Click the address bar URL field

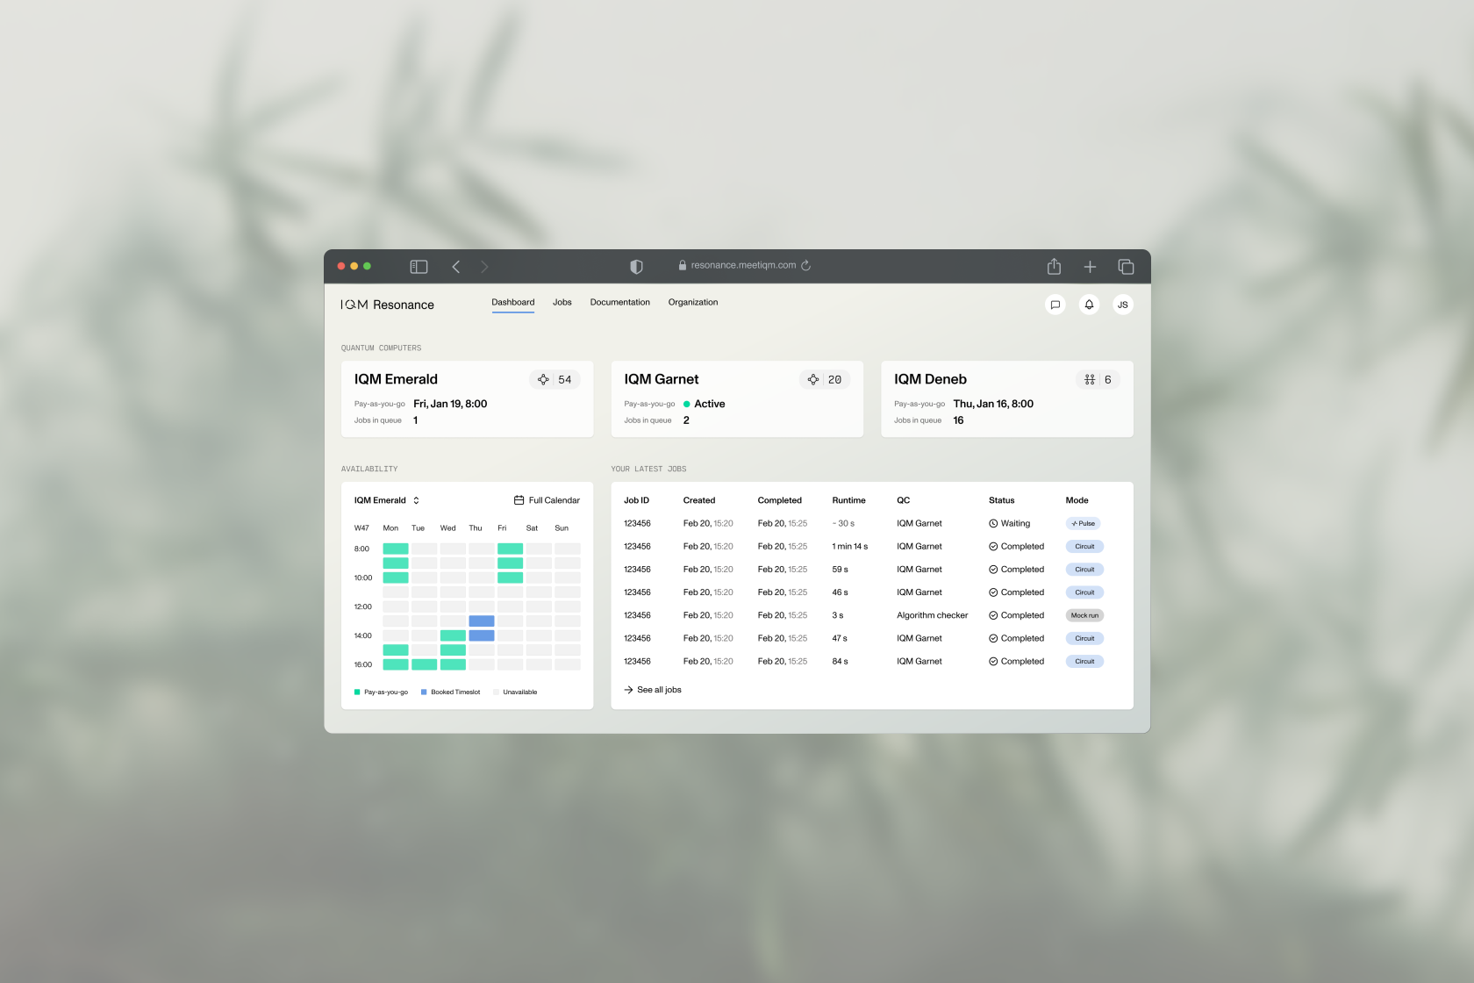coord(742,265)
